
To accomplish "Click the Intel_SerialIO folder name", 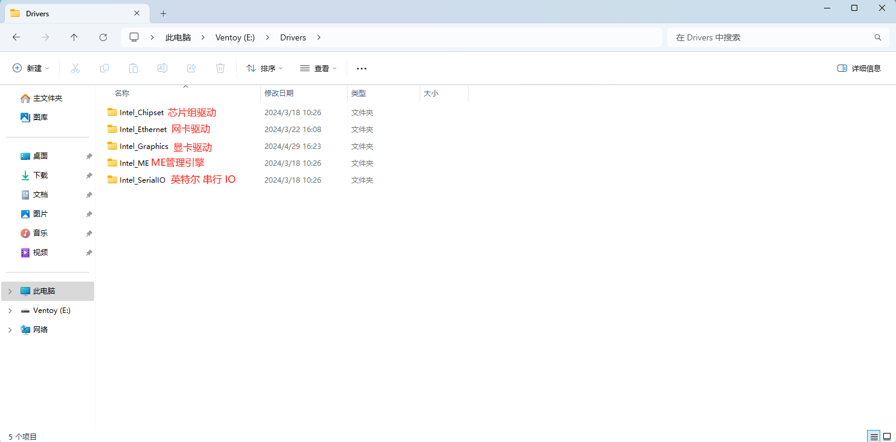I will coord(142,180).
